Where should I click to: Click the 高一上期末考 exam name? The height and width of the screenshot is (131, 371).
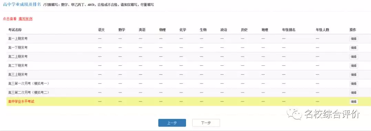point(18,39)
